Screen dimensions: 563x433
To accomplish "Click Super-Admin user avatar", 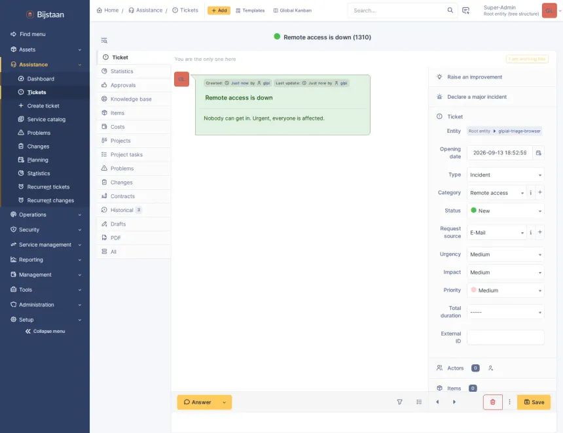I will click(x=549, y=10).
